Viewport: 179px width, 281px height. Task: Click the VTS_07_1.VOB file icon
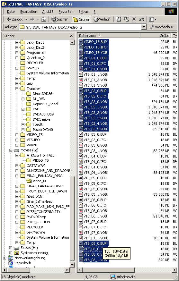pyautogui.click(x=81, y=238)
